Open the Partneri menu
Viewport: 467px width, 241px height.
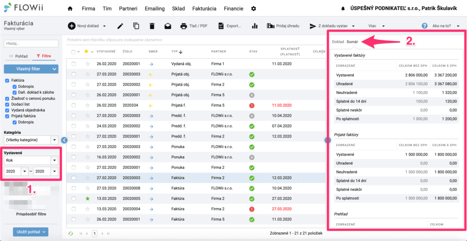click(128, 9)
